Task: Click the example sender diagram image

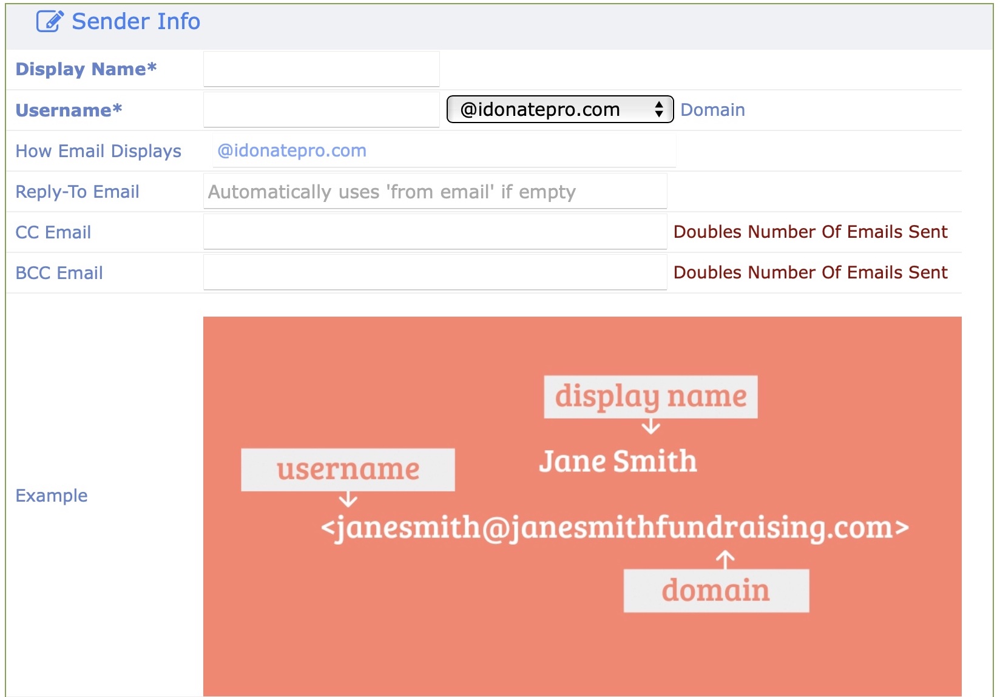Action: coord(583,507)
